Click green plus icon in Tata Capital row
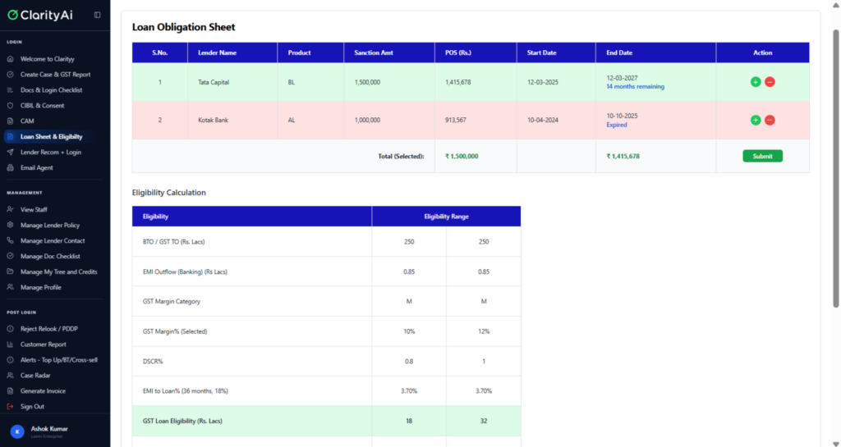841x447 pixels. (755, 82)
